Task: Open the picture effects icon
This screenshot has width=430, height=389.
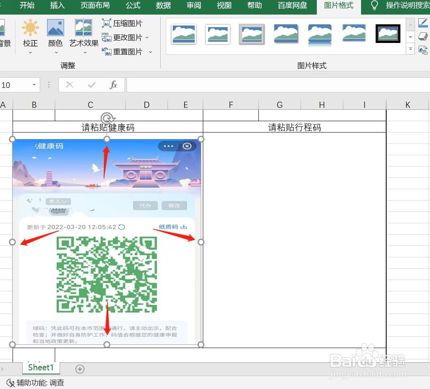Action: pyautogui.click(x=423, y=36)
